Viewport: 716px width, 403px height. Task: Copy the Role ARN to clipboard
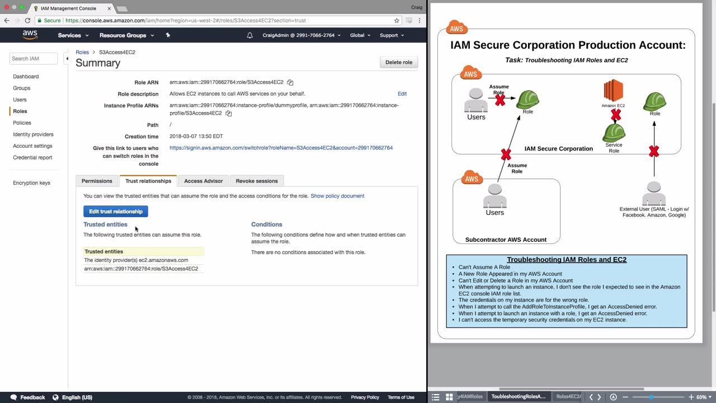(290, 82)
